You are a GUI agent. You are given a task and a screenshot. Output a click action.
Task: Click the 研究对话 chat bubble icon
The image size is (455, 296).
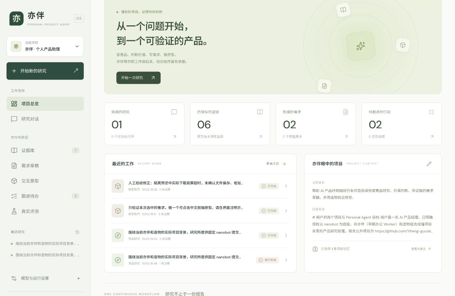pyautogui.click(x=14, y=119)
